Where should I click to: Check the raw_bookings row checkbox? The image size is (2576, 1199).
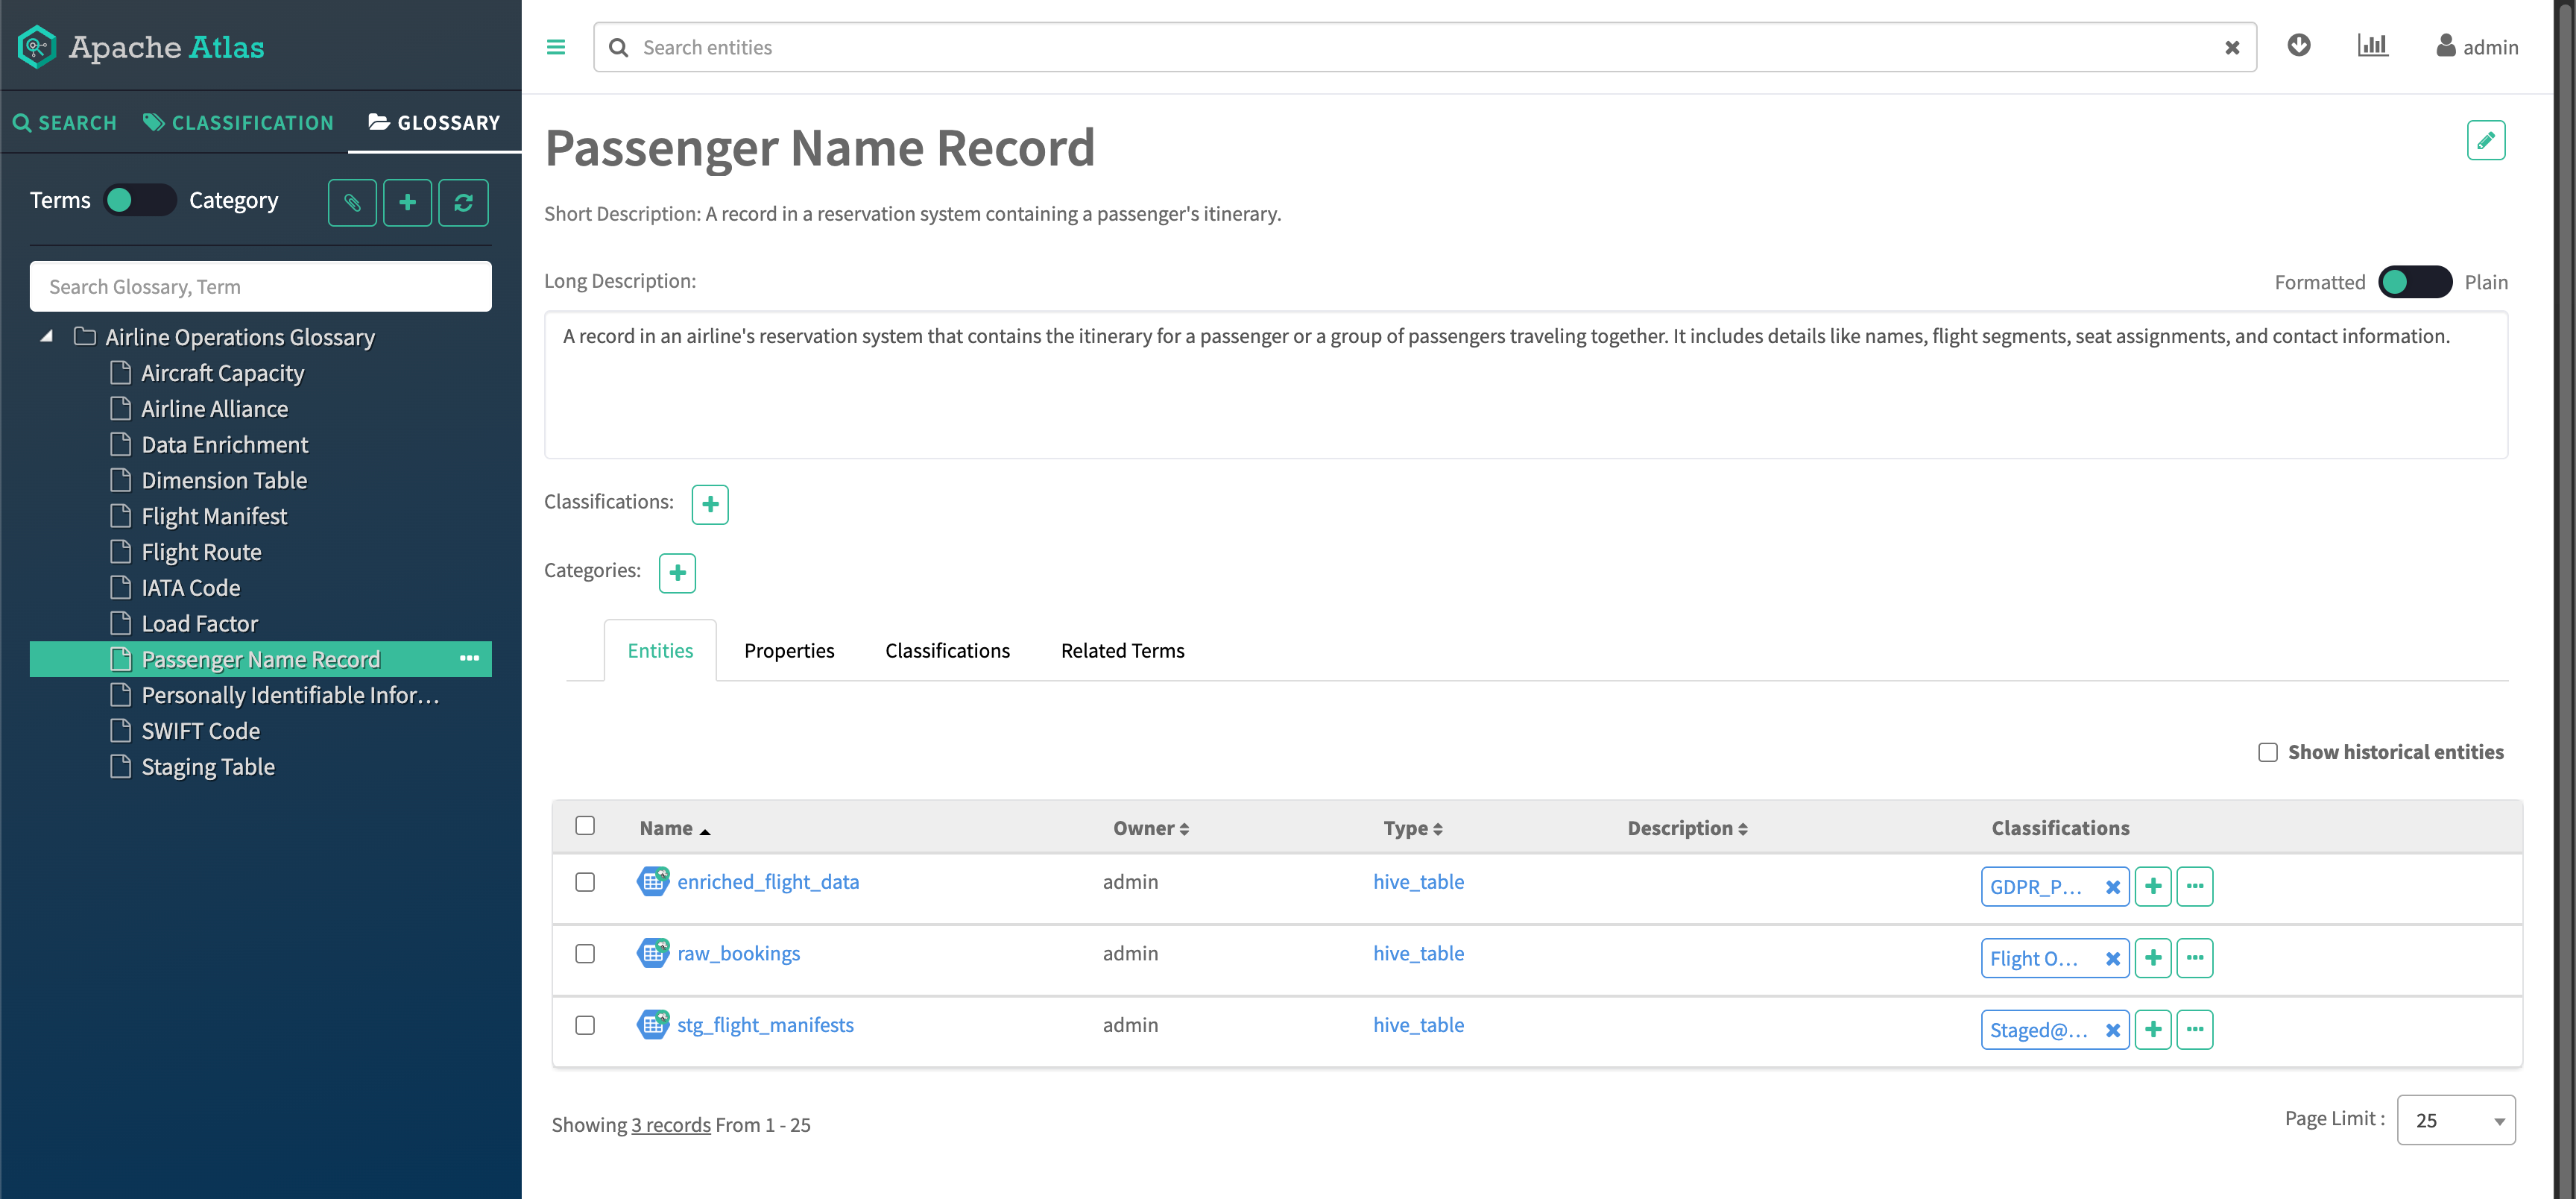pyautogui.click(x=585, y=954)
